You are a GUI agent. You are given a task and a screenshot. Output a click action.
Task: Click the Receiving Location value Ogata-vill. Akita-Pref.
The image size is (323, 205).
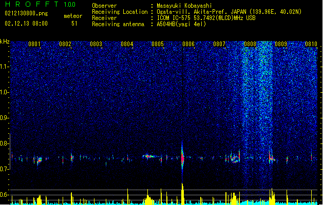tap(192, 12)
